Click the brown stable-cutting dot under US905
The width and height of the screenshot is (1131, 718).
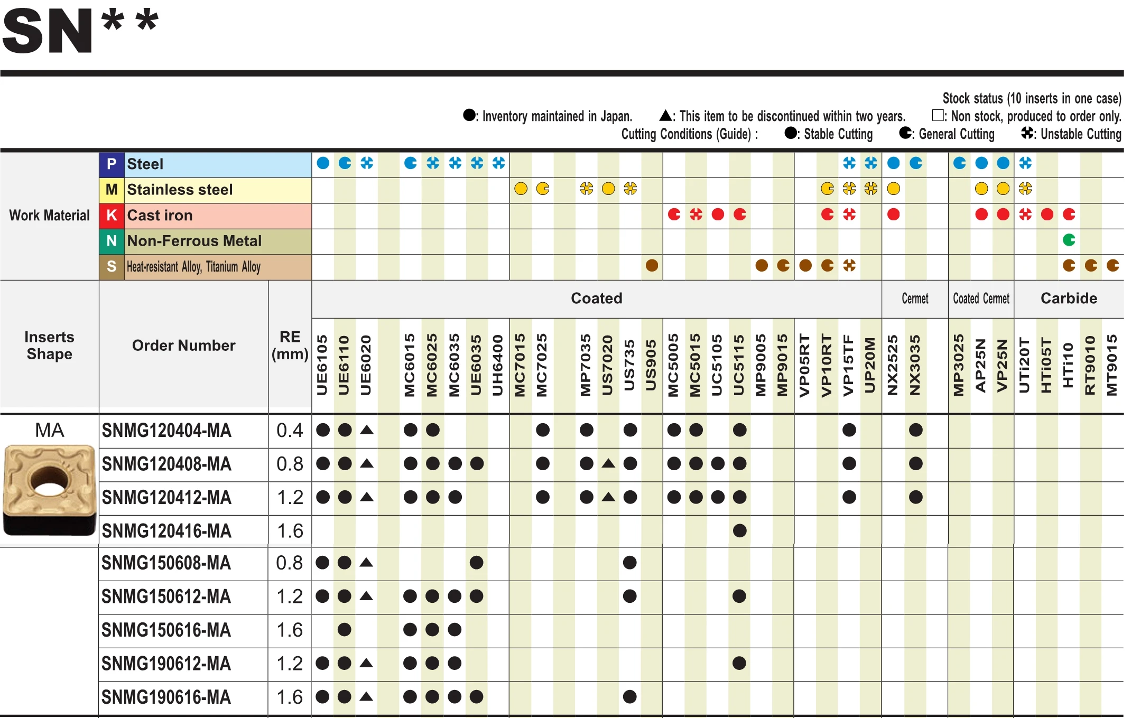click(x=652, y=265)
